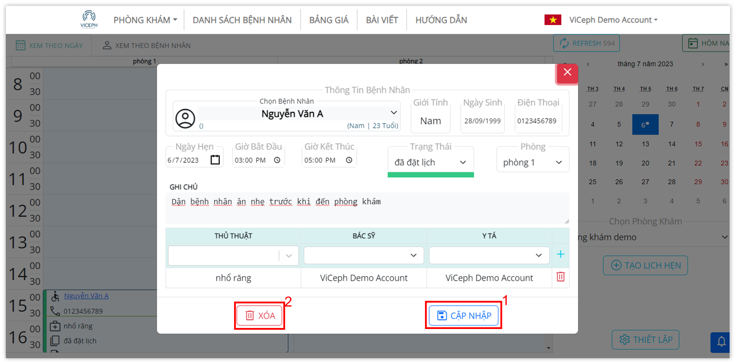Click the phone icon beside 0123456789

(x=55, y=311)
